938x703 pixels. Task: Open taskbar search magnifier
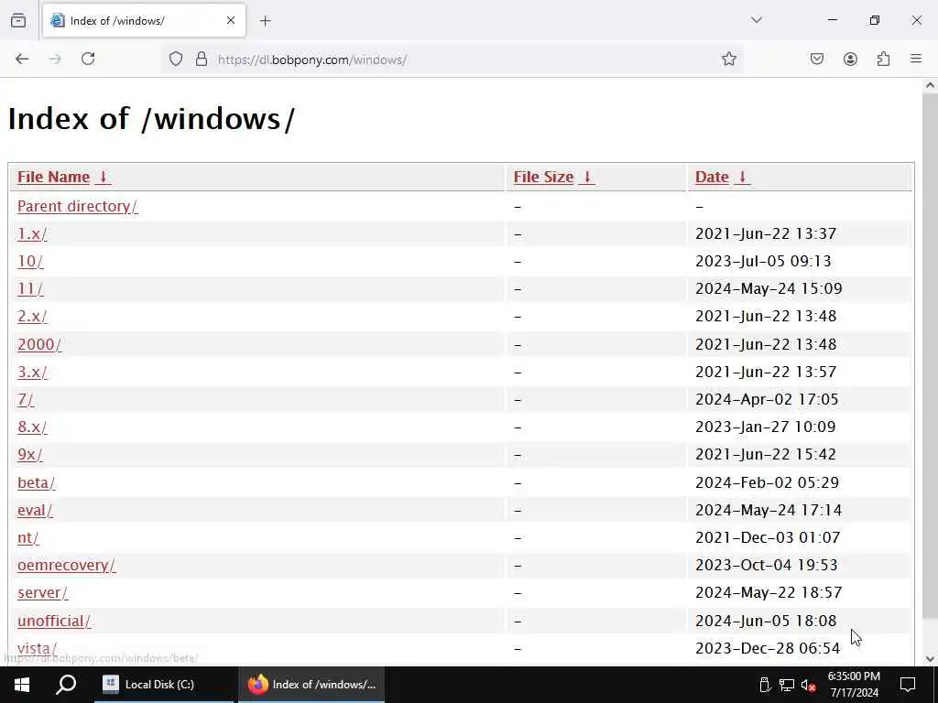point(66,685)
